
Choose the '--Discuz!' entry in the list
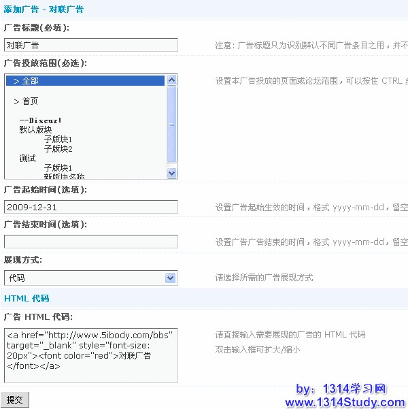coord(41,120)
